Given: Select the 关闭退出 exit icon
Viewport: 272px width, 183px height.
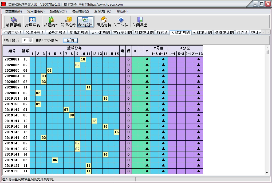Looking at the screenshot, I should (140, 21).
